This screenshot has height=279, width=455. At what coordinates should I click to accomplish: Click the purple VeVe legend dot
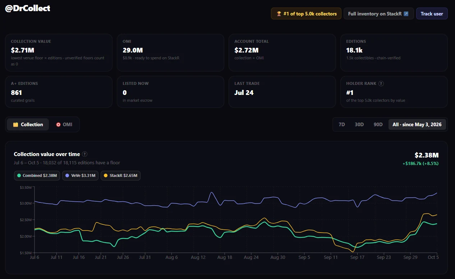pyautogui.click(x=67, y=176)
